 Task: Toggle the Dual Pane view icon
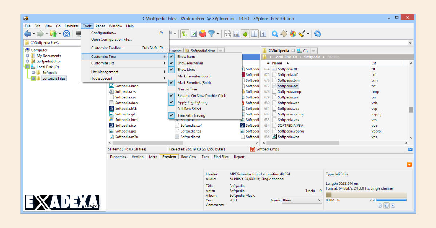click(255, 34)
